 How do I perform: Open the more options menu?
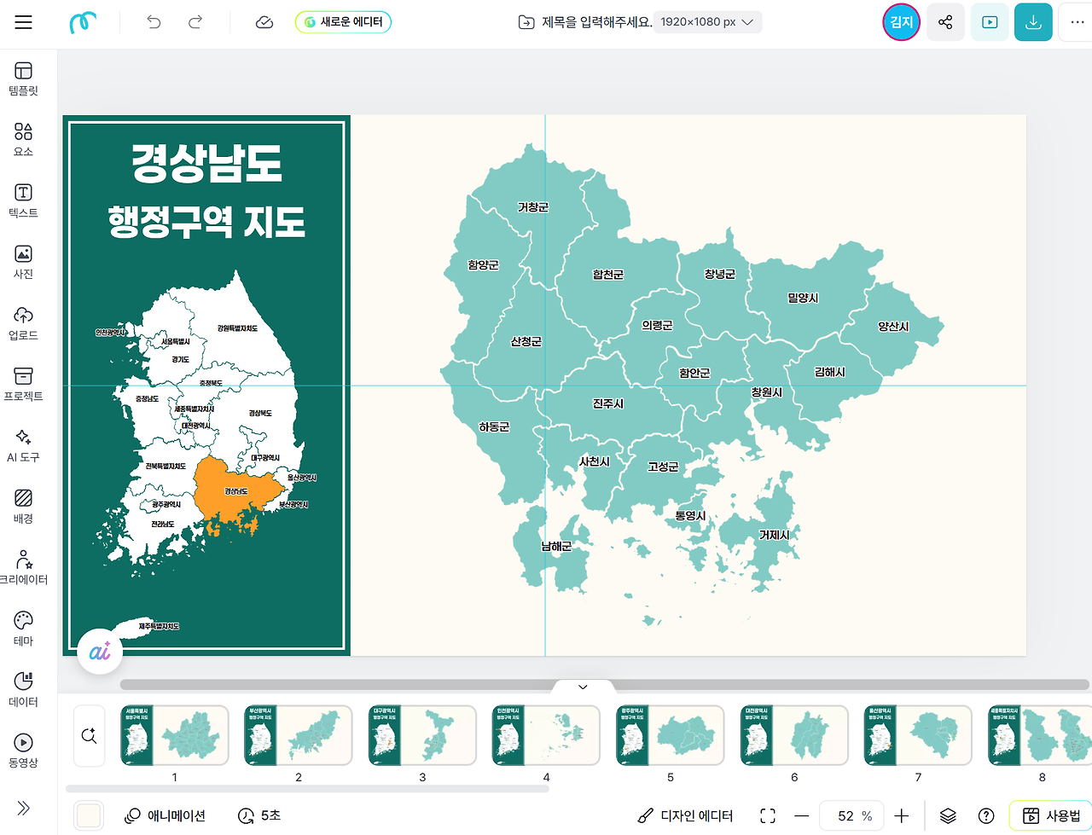click(1077, 22)
